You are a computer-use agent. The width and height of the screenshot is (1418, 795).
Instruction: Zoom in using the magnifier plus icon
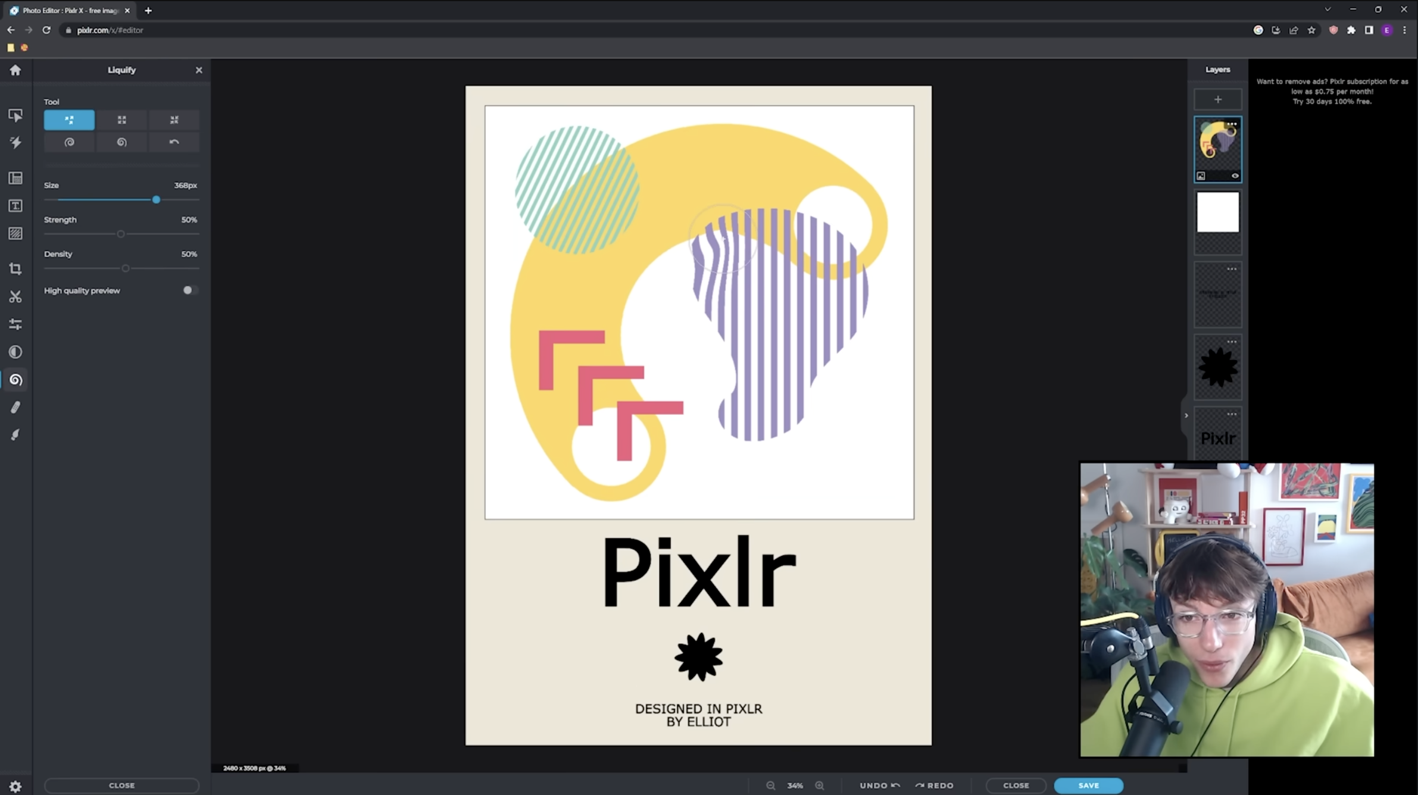coord(820,785)
